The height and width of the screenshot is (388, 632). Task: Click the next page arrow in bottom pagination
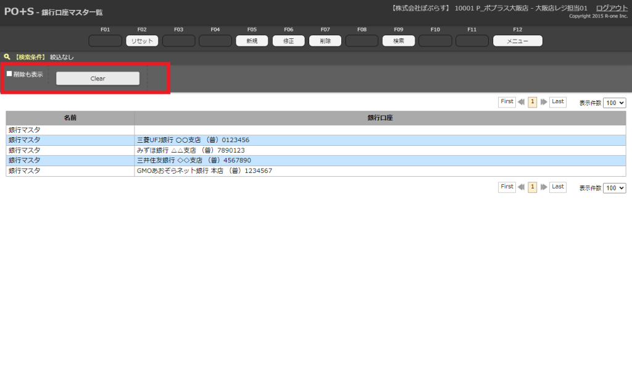544,187
